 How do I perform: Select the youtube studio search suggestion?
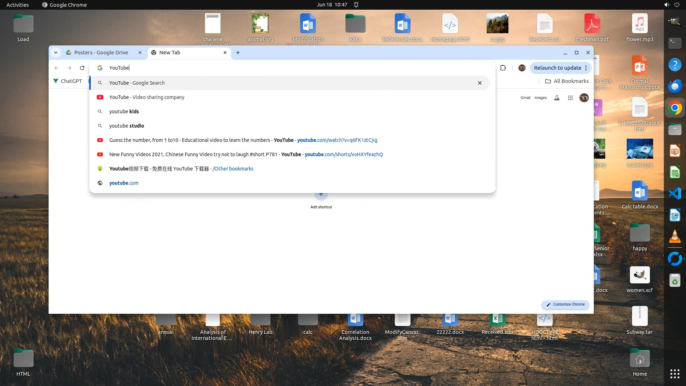(x=126, y=126)
